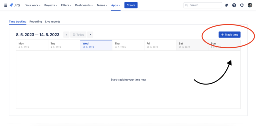The height and width of the screenshot is (126, 256).
Task: Select Tue 9. 5. 2023 column header
Action: click(x=64, y=45)
